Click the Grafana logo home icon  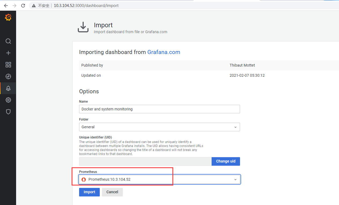tap(8, 18)
